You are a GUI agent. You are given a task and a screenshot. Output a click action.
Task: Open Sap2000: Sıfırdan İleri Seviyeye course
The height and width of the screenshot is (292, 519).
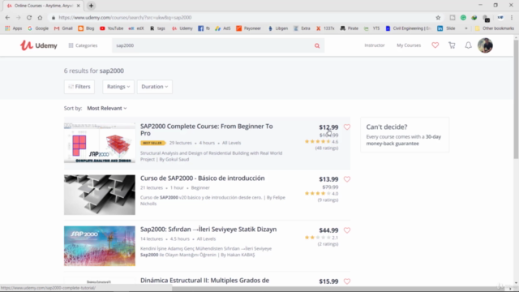click(208, 229)
